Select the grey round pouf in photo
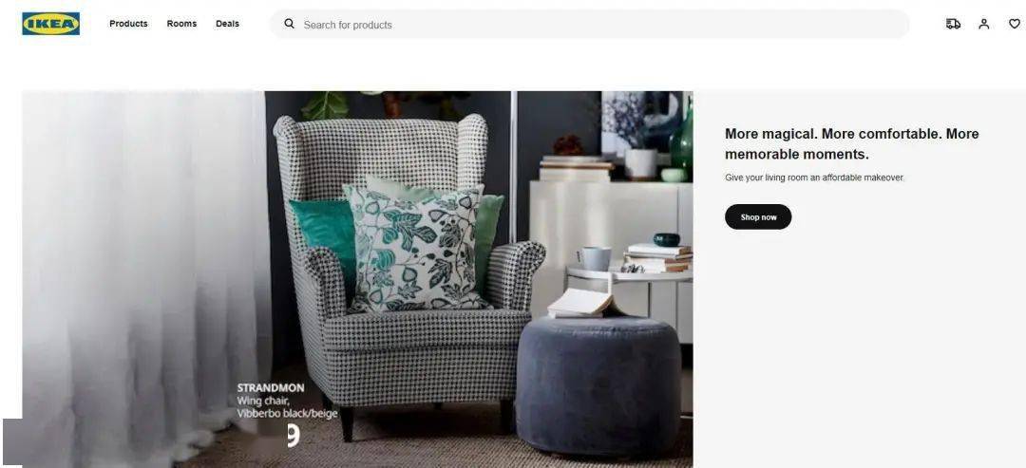Viewport: 1026px width, 468px height. pyautogui.click(x=598, y=384)
